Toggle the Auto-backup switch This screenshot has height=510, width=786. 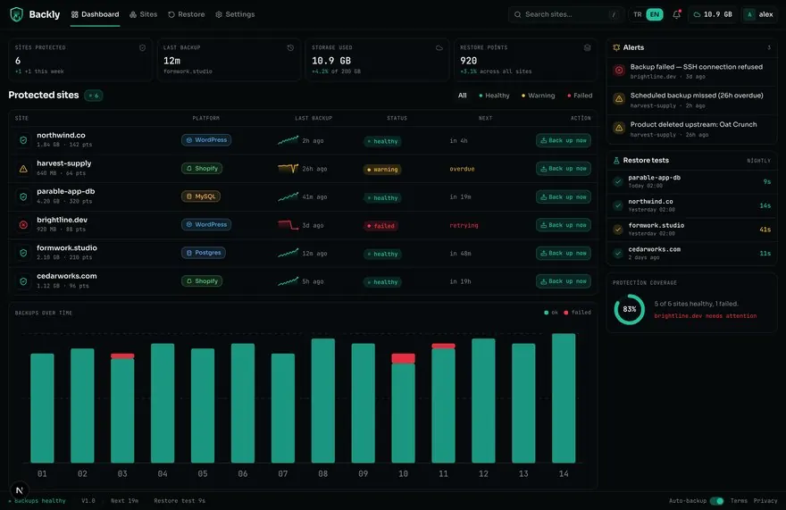717,500
